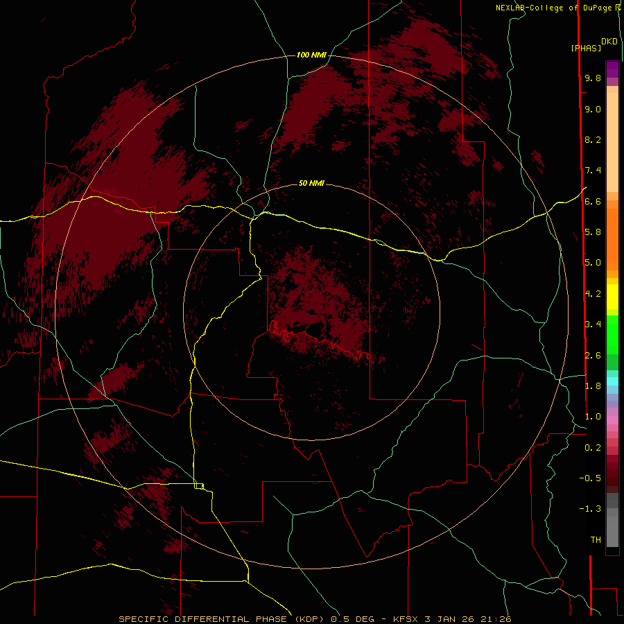Click the 5.0 value on the color scale
This screenshot has height=624, width=624.
click(593, 263)
